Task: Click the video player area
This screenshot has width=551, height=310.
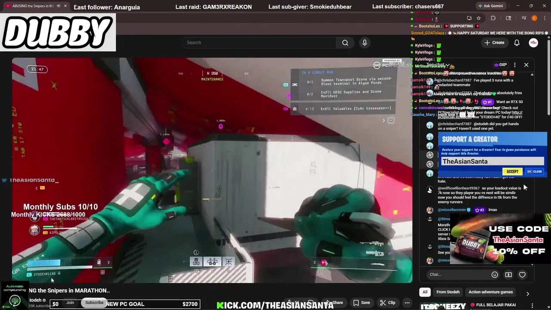Action: point(212,170)
